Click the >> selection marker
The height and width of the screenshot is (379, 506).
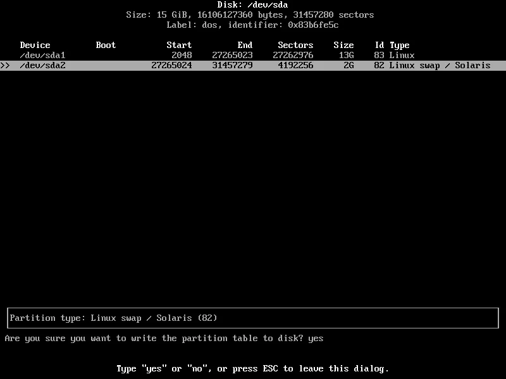click(x=6, y=64)
